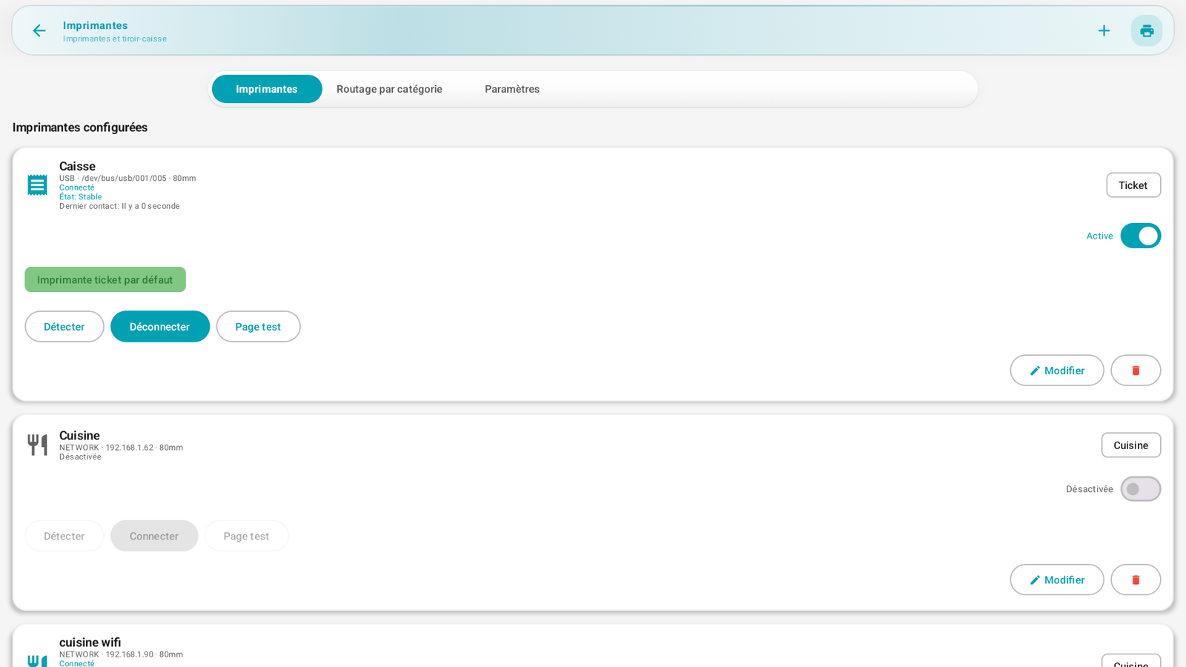Open the Paramètres tab
The width and height of the screenshot is (1186, 667).
[512, 89]
